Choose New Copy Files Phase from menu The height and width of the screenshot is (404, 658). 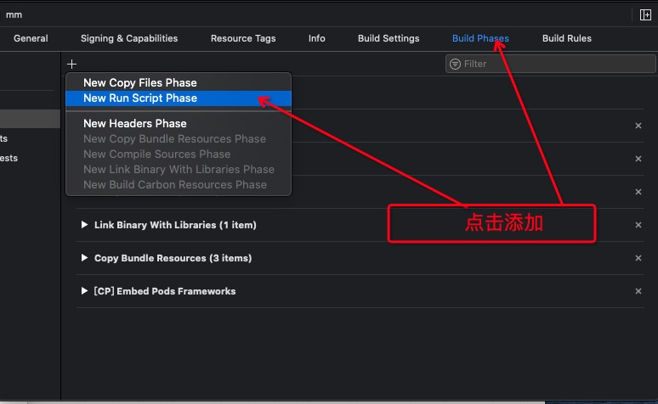click(140, 82)
